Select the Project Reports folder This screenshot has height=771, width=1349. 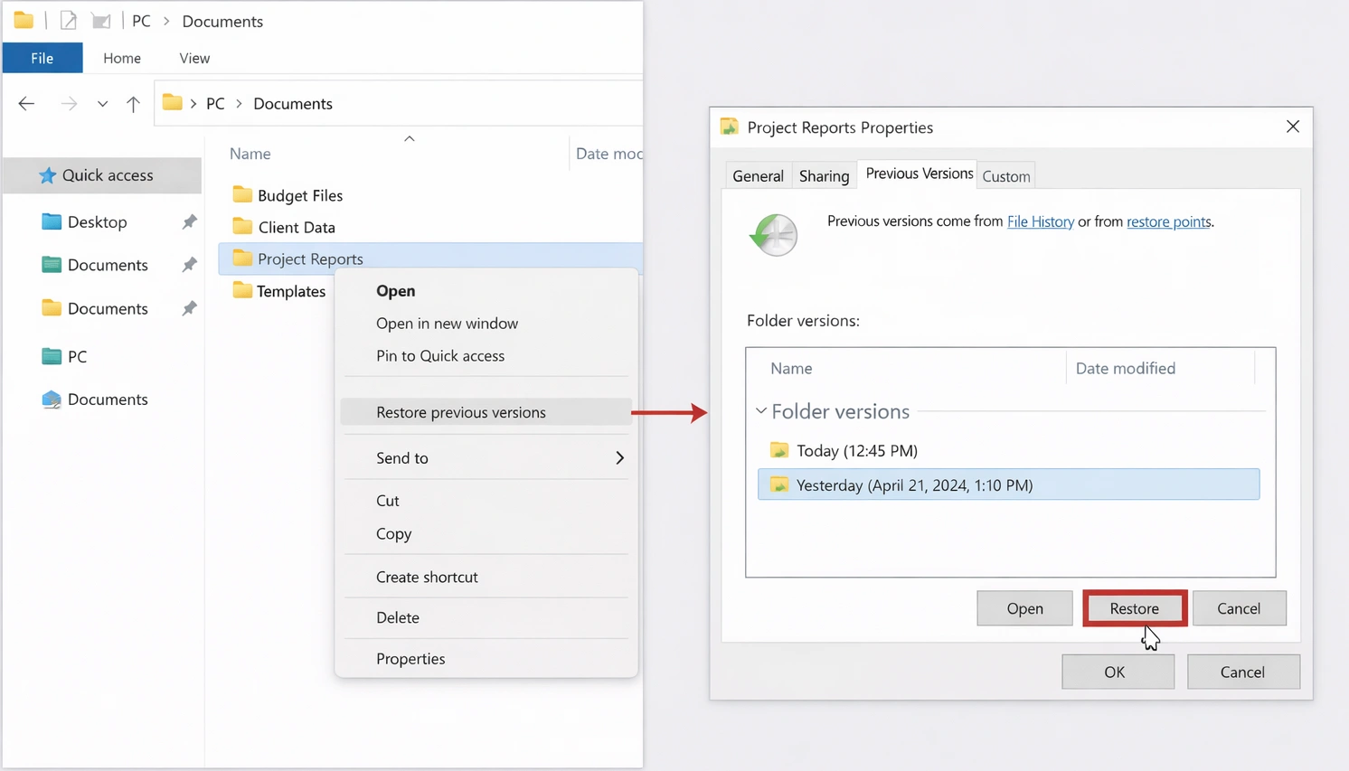click(x=430, y=259)
